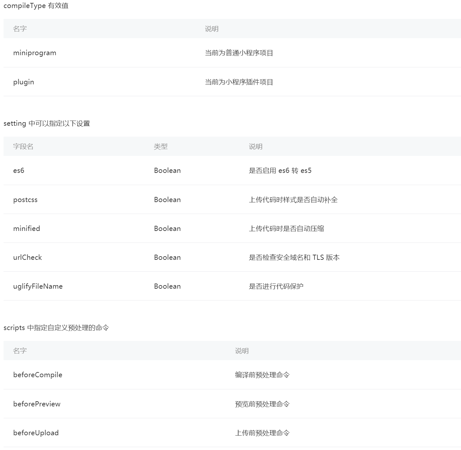Viewport: 461px width, 450px height.
Task: Click '是否进行代码保护' description
Action: click(x=276, y=286)
